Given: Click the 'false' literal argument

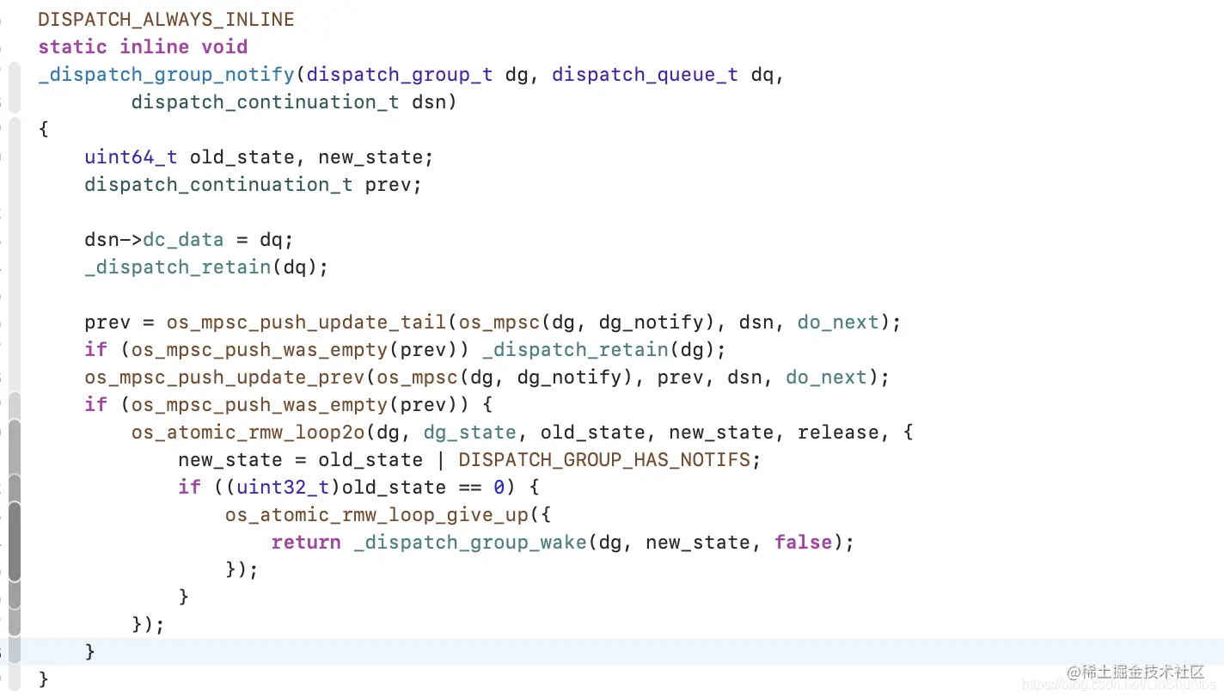Looking at the screenshot, I should [803, 542].
